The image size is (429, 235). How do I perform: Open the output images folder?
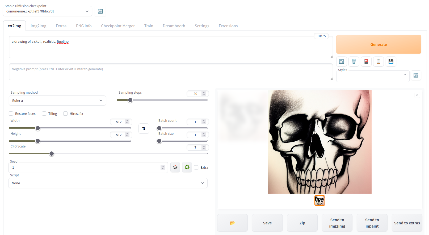tap(232, 223)
